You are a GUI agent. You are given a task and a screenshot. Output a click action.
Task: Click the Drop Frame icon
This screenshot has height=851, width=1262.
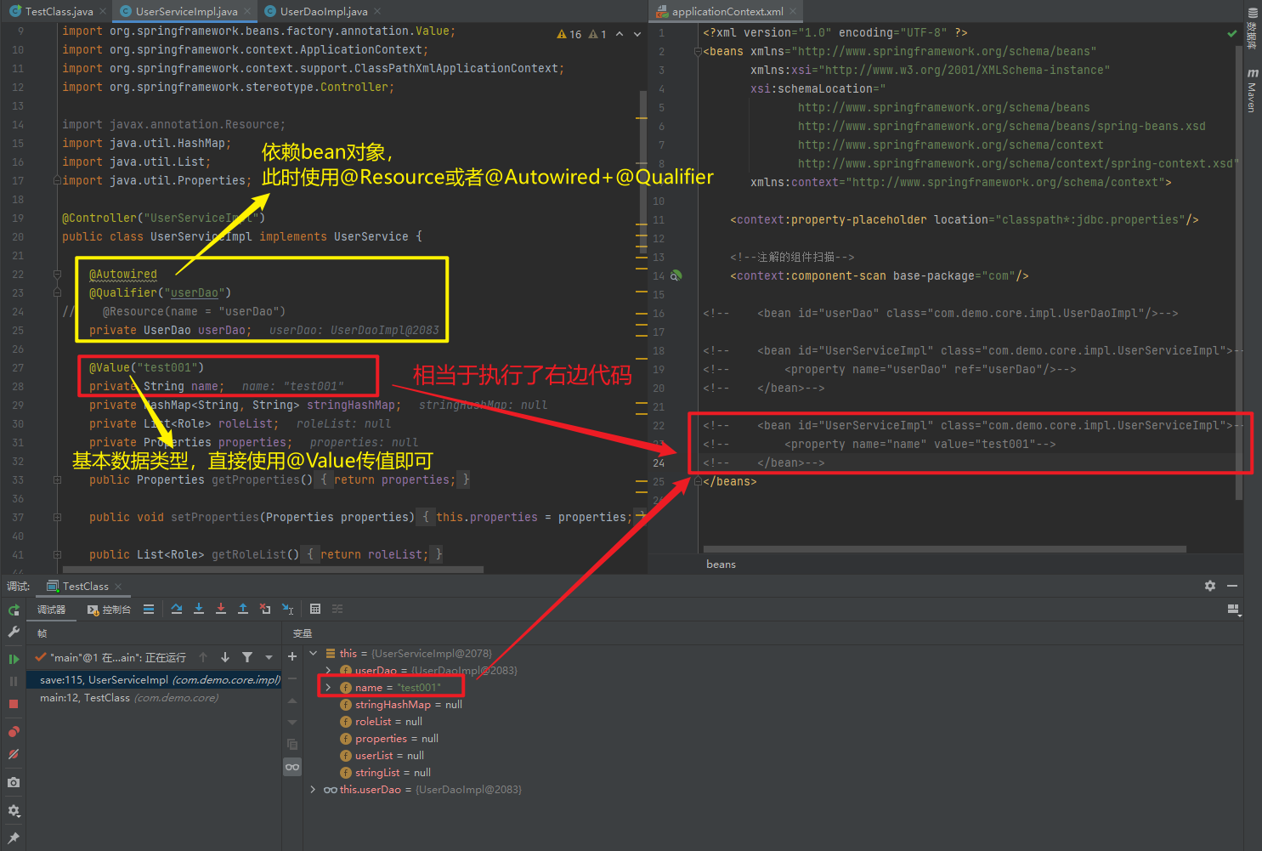tap(265, 609)
